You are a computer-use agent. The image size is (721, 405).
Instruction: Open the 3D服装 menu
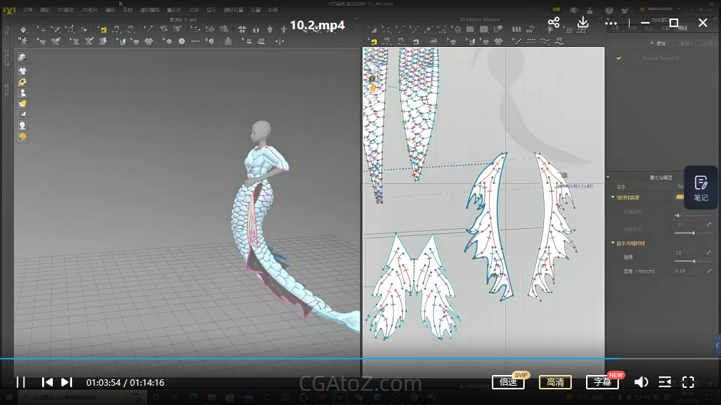(x=65, y=11)
